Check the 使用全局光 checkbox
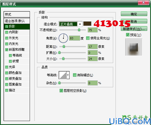The height and width of the screenshot is (125, 151). pyautogui.click(x=88, y=38)
